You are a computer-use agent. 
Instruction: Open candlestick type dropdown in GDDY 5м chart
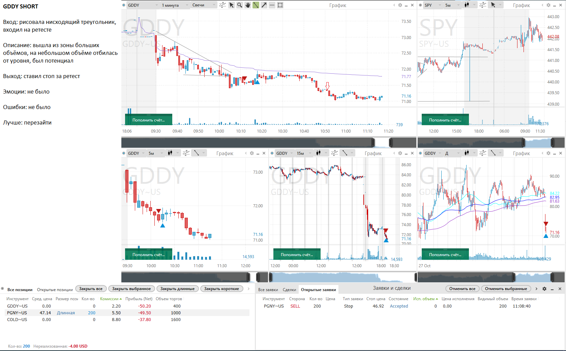[173, 153]
